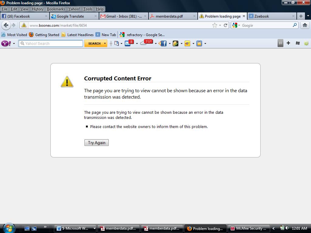Image resolution: width=311 pixels, height=233 pixels.
Task: Open refractory - Google Se... bookmark
Action: 142,35
